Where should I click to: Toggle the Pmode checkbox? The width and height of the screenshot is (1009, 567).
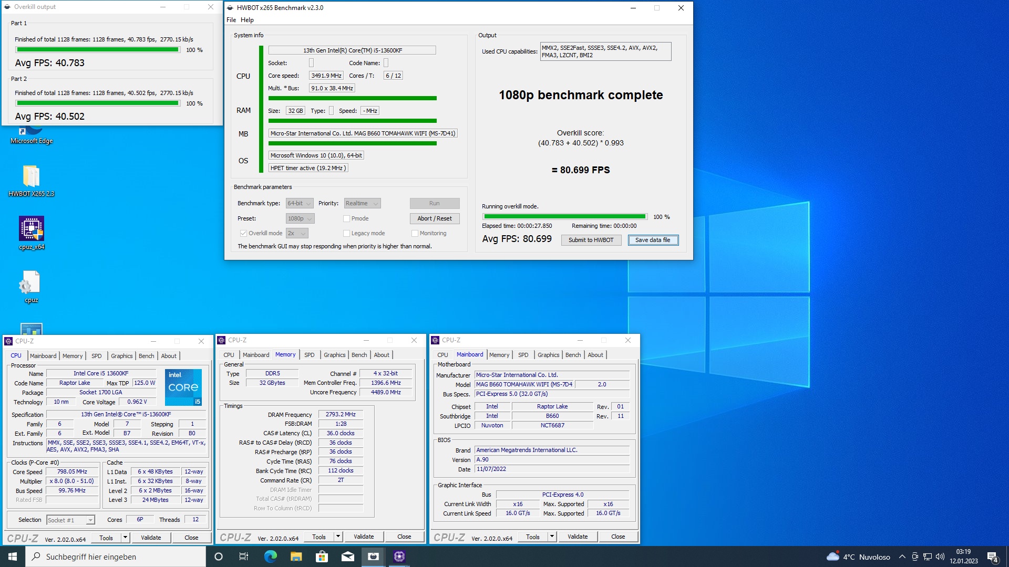tap(346, 218)
